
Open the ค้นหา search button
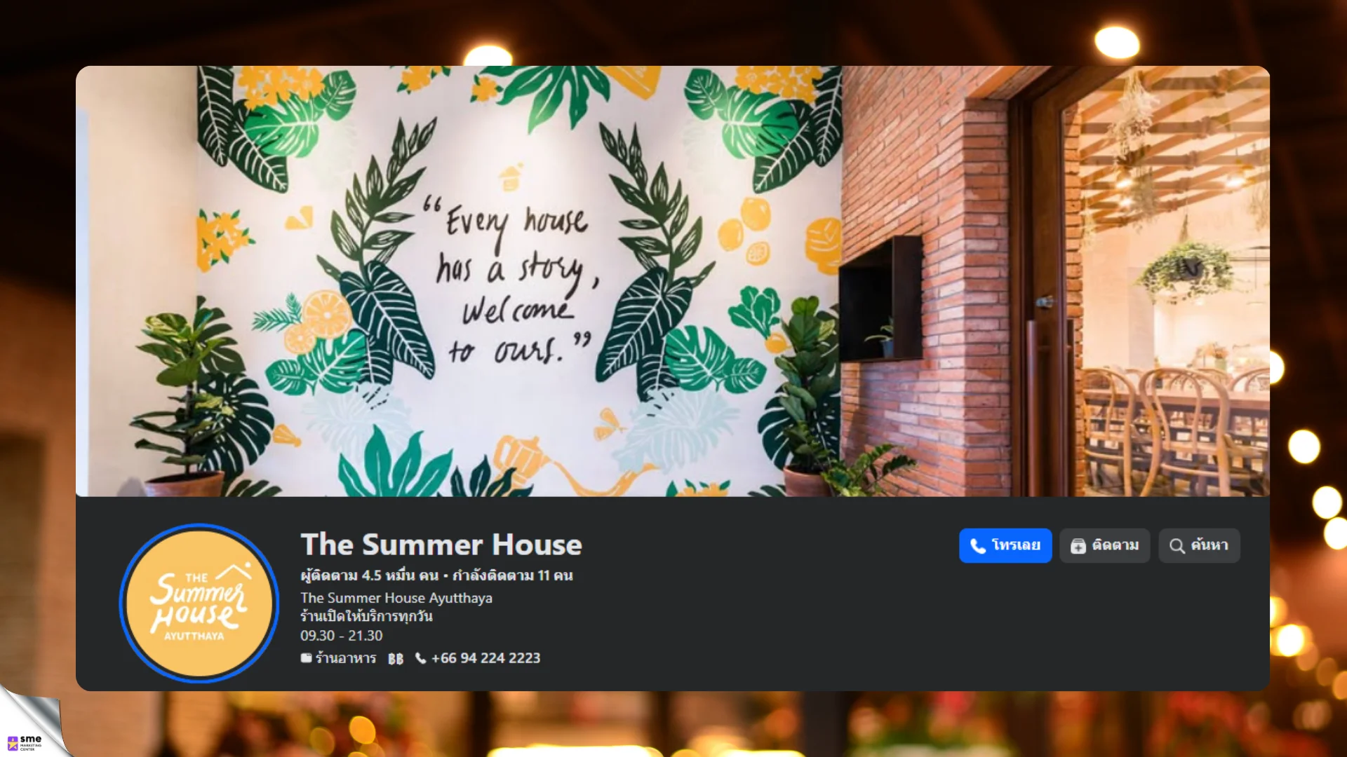coord(1199,545)
